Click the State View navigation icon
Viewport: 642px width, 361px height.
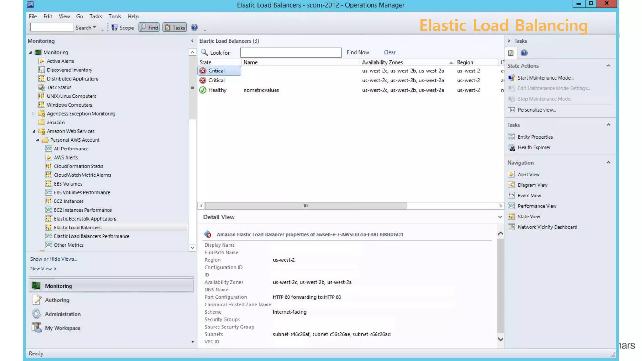coord(511,216)
